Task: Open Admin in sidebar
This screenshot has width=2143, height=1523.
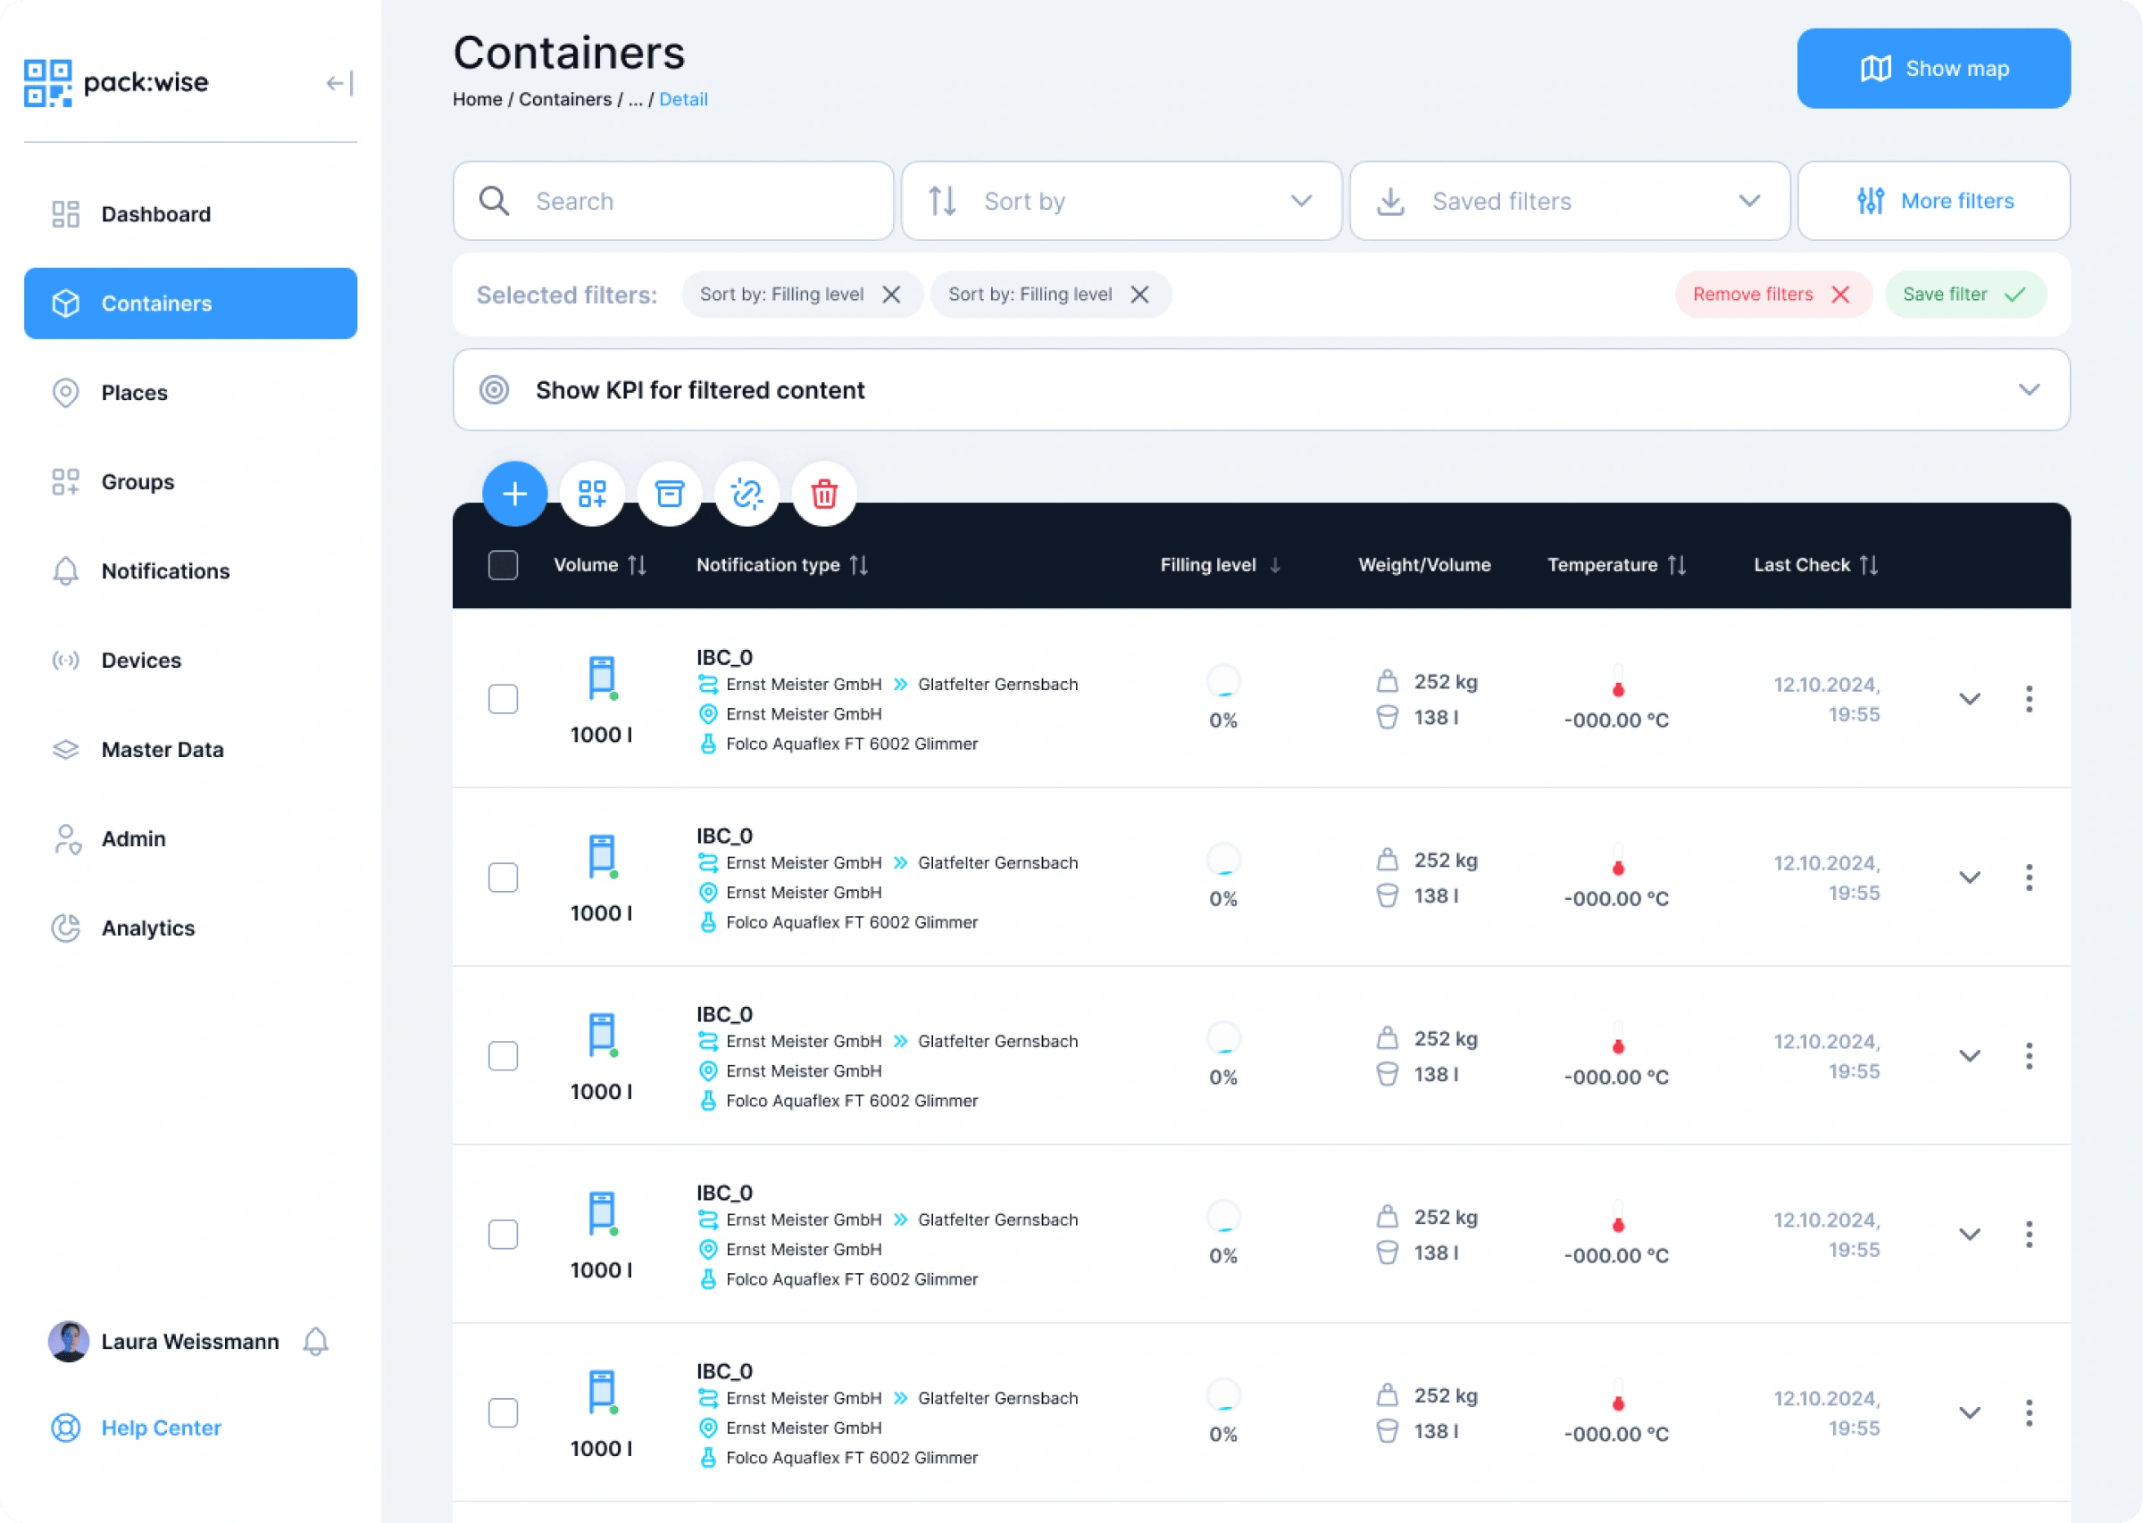Action: coord(190,838)
